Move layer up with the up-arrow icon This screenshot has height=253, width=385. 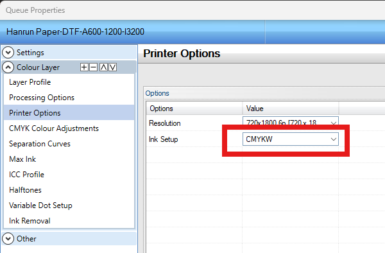point(103,67)
